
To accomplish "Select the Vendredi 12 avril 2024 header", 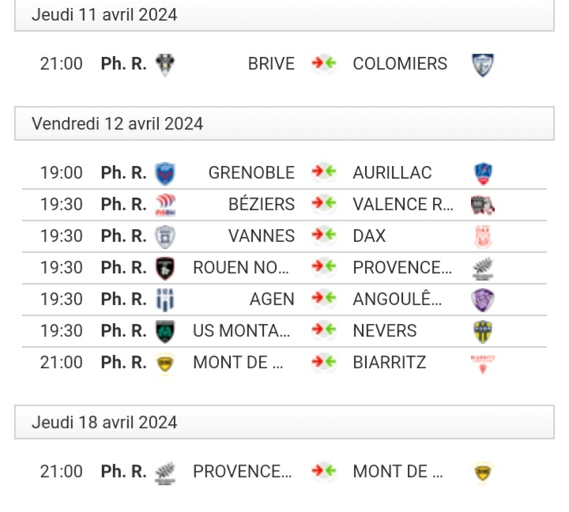I will point(284,123).
